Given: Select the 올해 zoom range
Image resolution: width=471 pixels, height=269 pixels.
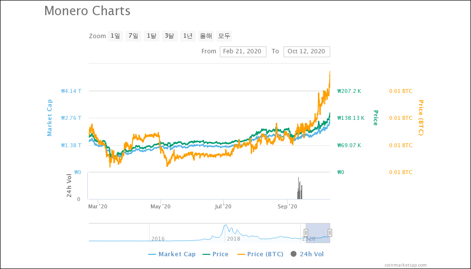Looking at the screenshot, I should point(206,36).
